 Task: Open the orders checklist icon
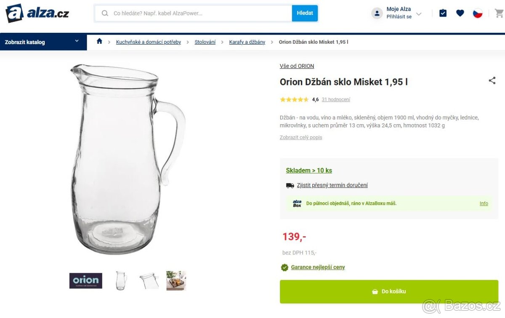click(443, 13)
